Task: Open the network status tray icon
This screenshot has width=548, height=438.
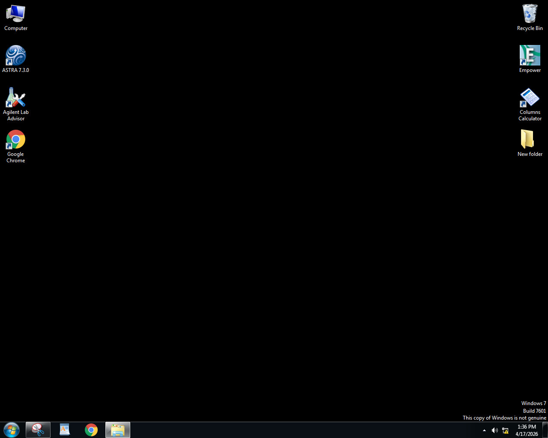Action: tap(506, 430)
